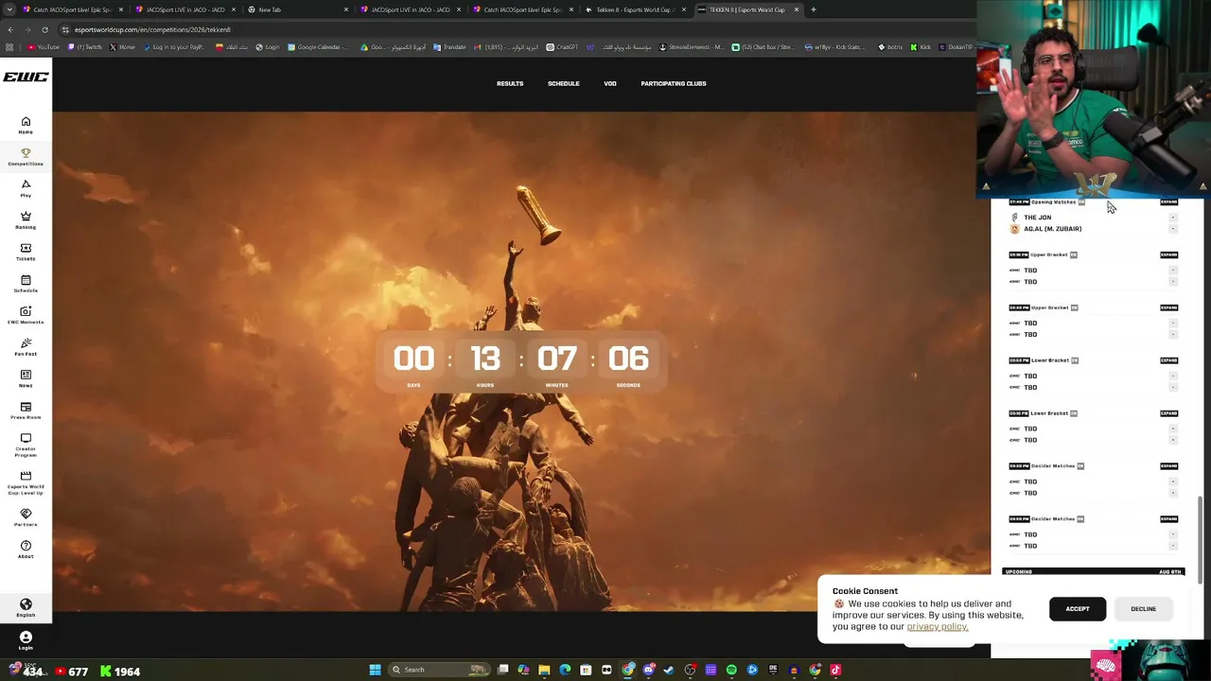This screenshot has width=1211, height=681.
Task: Open the Kick bookmark in bookmarks bar
Action: [921, 47]
